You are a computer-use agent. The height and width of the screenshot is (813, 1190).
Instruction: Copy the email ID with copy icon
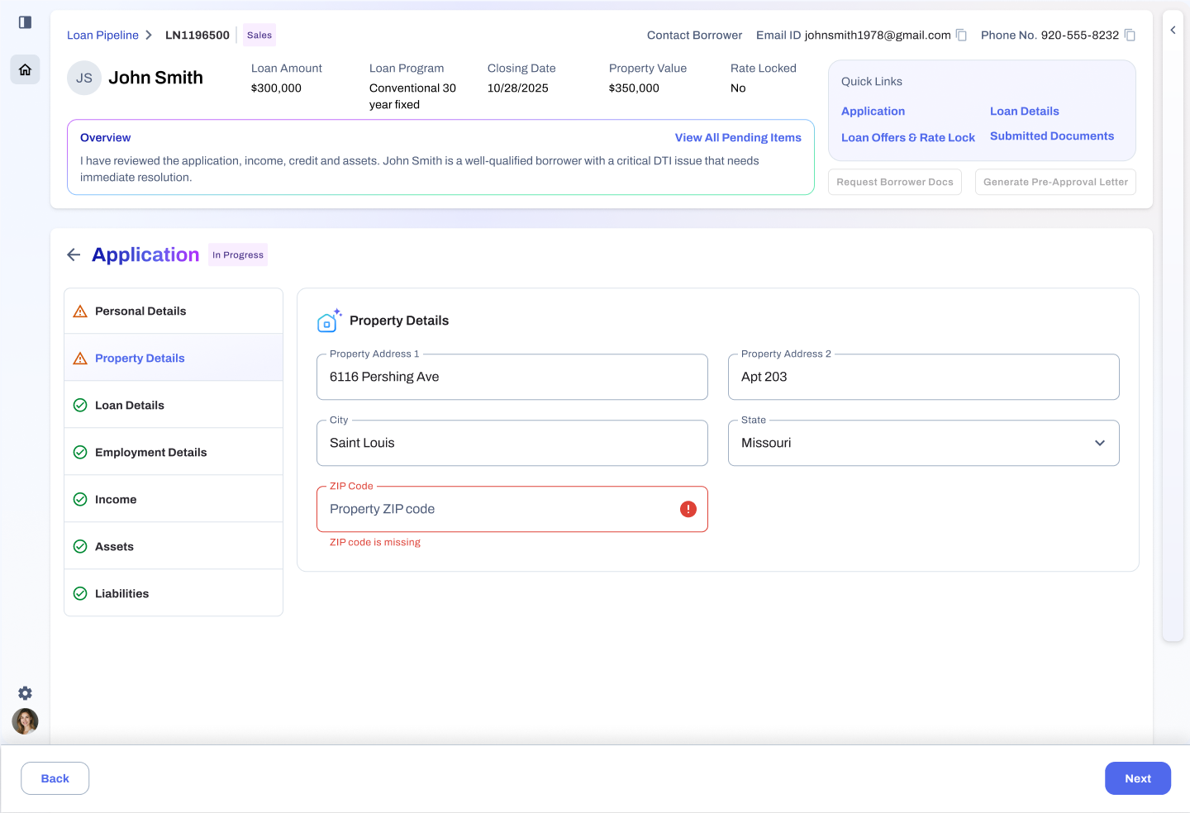[x=961, y=35]
